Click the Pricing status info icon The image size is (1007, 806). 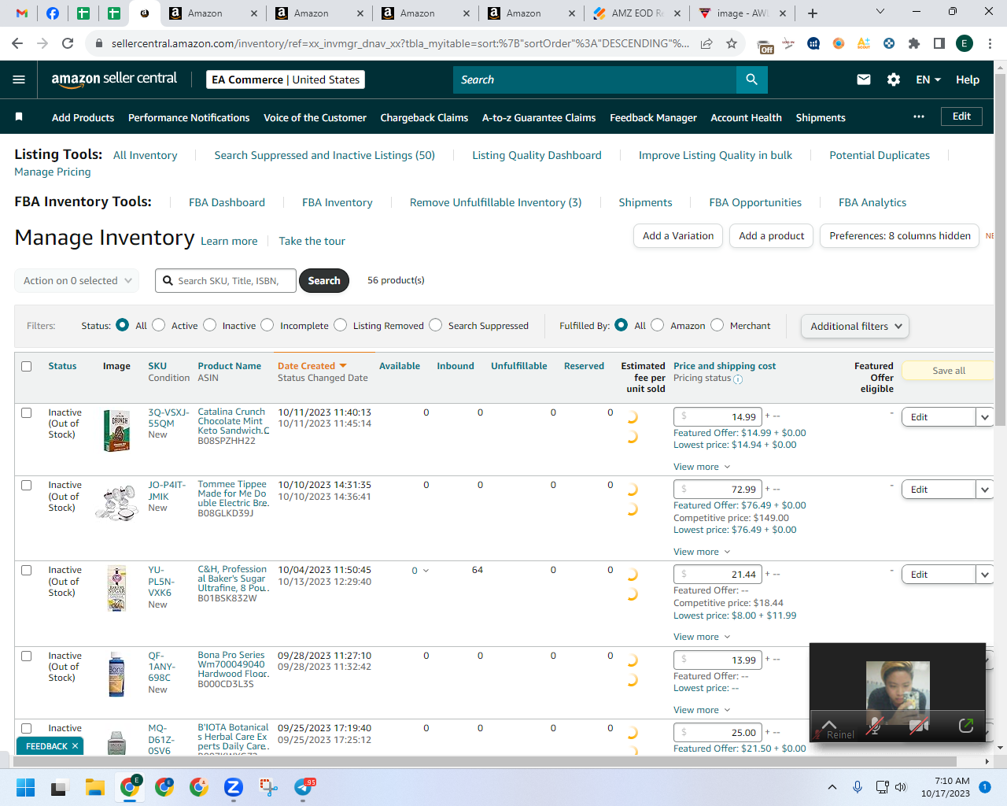click(738, 379)
